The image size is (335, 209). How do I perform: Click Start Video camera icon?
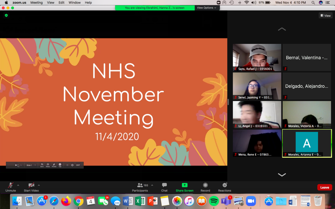[31, 185]
